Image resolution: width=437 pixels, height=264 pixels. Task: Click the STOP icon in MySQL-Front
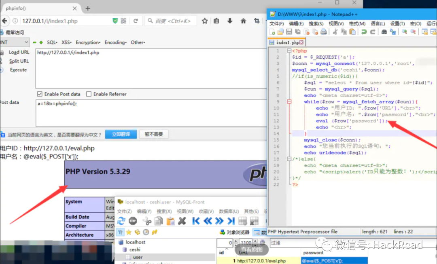click(133, 221)
